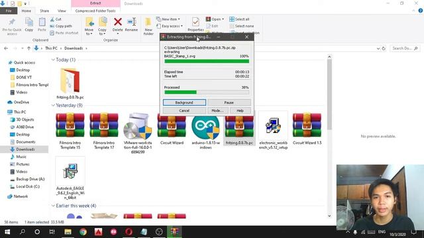Open Copy to dropdown
This screenshot has height=238, width=424.
102,26
